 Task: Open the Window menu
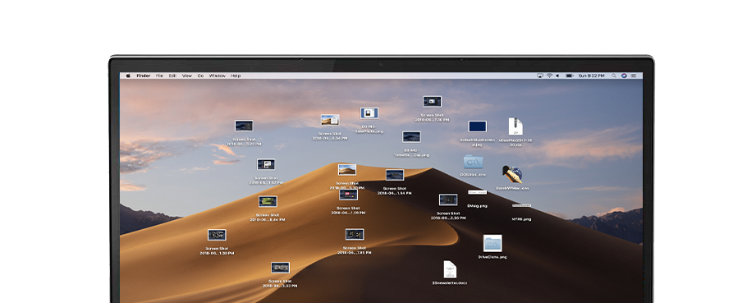pyautogui.click(x=218, y=76)
